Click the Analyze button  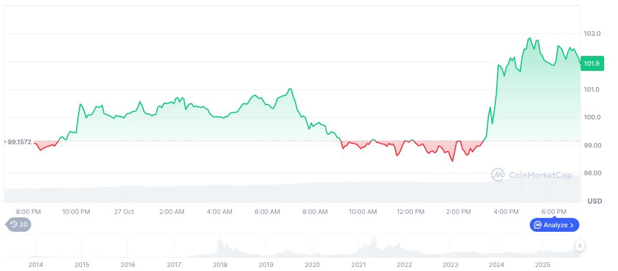tap(554, 225)
